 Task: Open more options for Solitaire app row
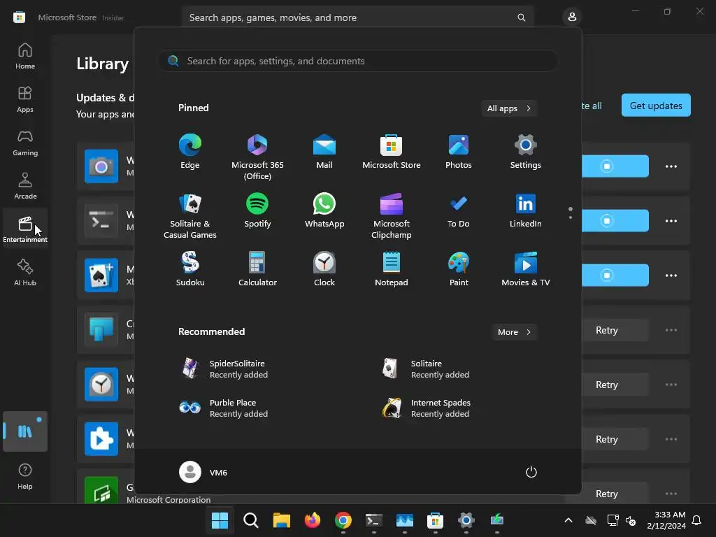tap(671, 275)
